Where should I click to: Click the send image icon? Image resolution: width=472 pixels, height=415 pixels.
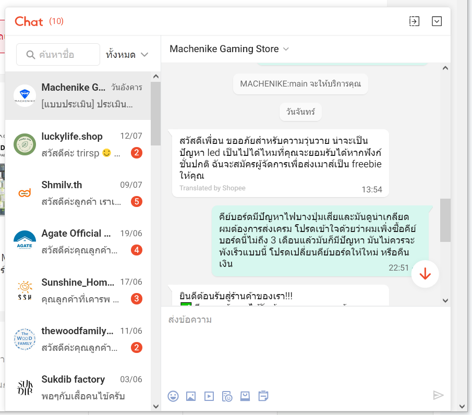[x=191, y=396]
